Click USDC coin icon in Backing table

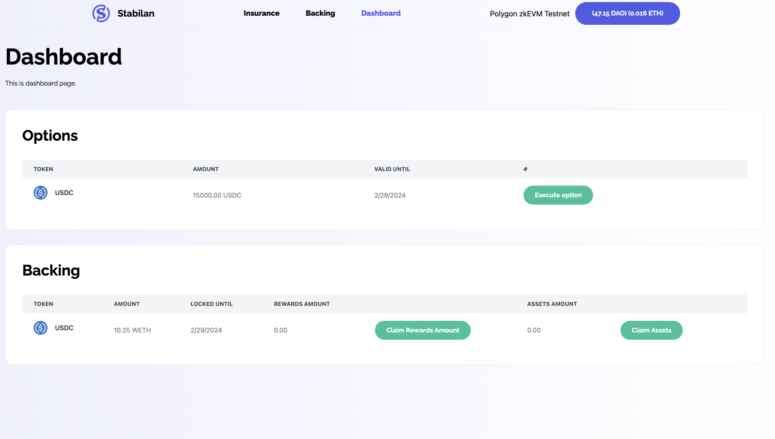[x=40, y=328]
